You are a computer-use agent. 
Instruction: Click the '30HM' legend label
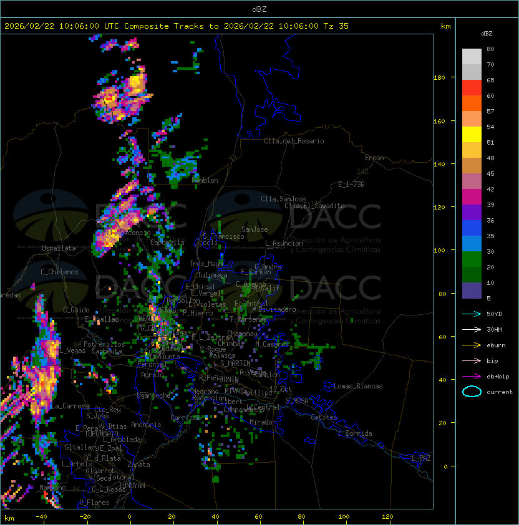(x=494, y=329)
